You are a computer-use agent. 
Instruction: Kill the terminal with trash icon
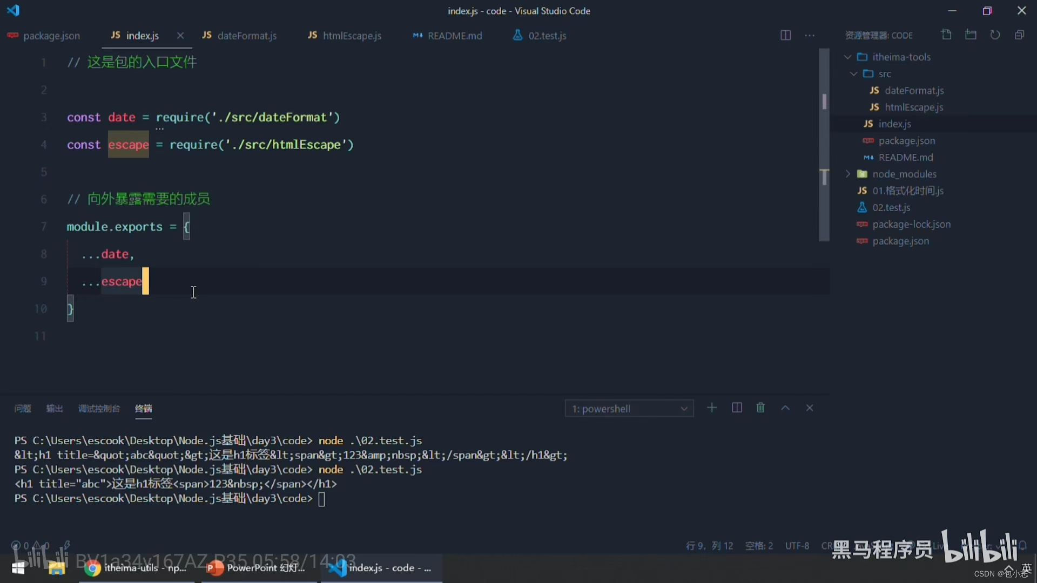coord(760,408)
